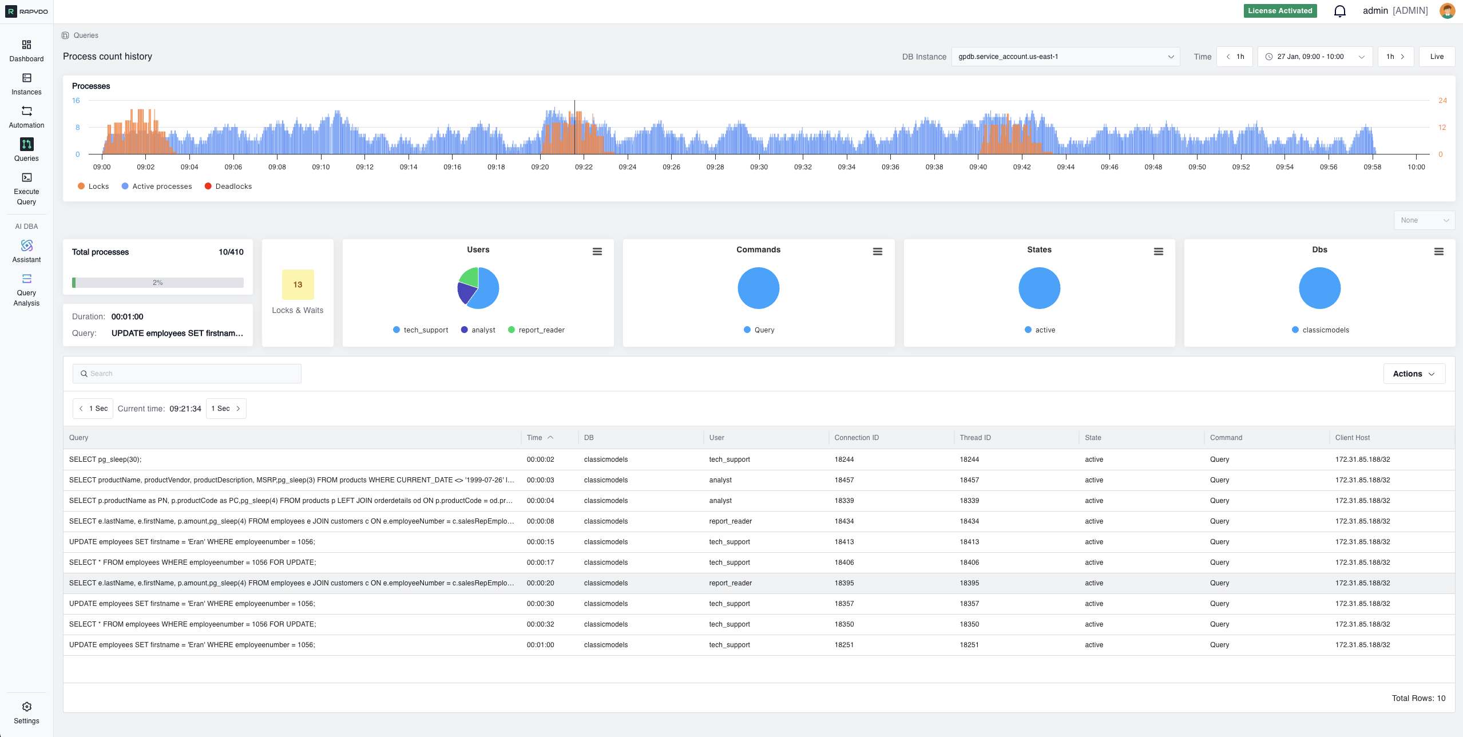1463x737 pixels.
Task: Open the Automation section
Action: coord(26,117)
